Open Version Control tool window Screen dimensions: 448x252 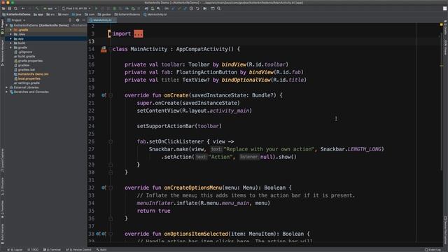coord(78,250)
